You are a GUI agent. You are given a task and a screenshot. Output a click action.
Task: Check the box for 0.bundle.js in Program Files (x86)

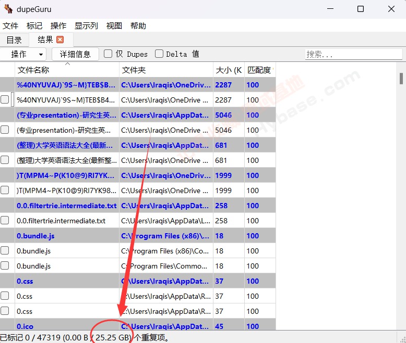pyautogui.click(x=5, y=251)
